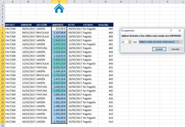Select cell with 513,00 €
185x127 pixels.
point(59,29)
